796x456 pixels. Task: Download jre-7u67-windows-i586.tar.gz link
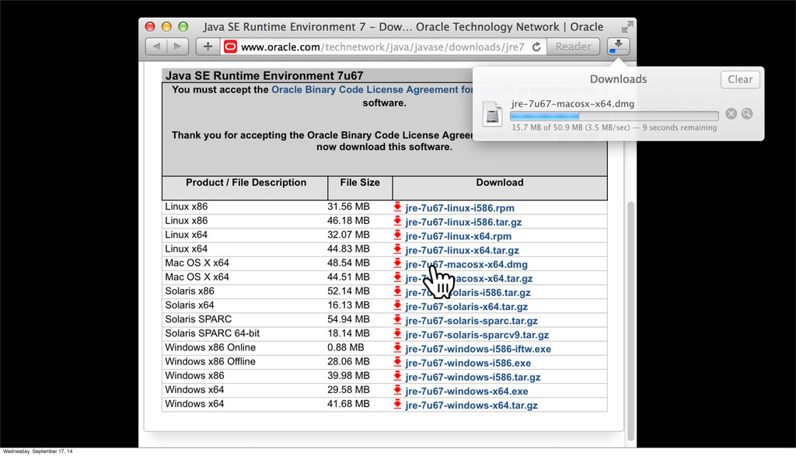(473, 377)
